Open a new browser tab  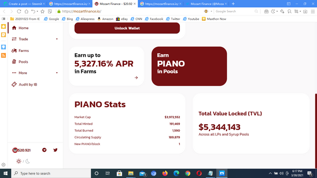point(233,3)
